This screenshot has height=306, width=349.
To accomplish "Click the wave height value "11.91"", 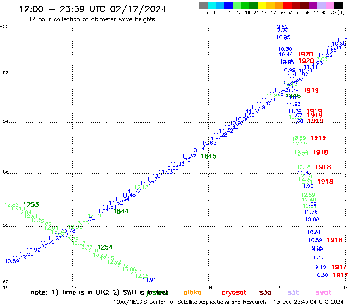I will click(149, 280).
